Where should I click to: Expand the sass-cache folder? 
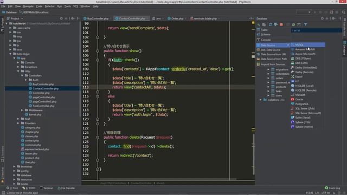click(10, 28)
